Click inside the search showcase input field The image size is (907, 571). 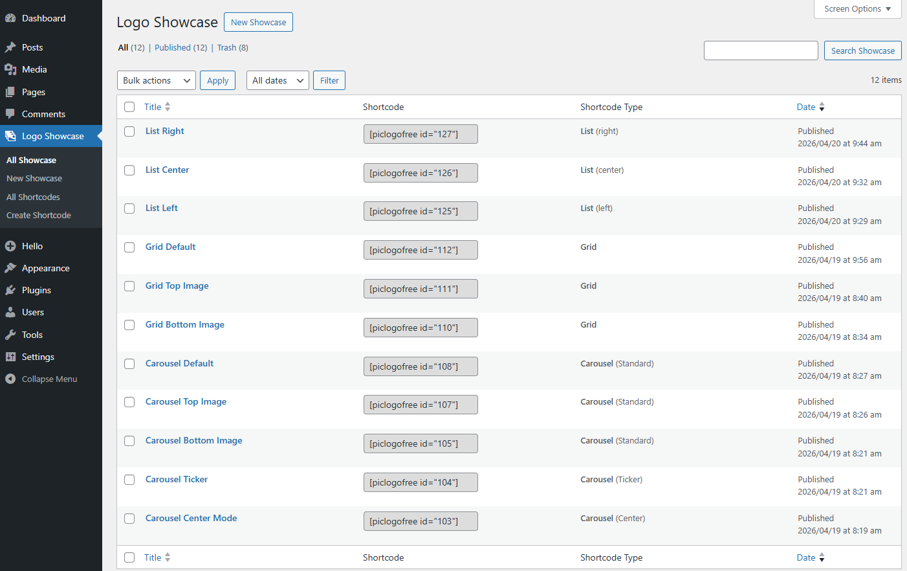(761, 50)
